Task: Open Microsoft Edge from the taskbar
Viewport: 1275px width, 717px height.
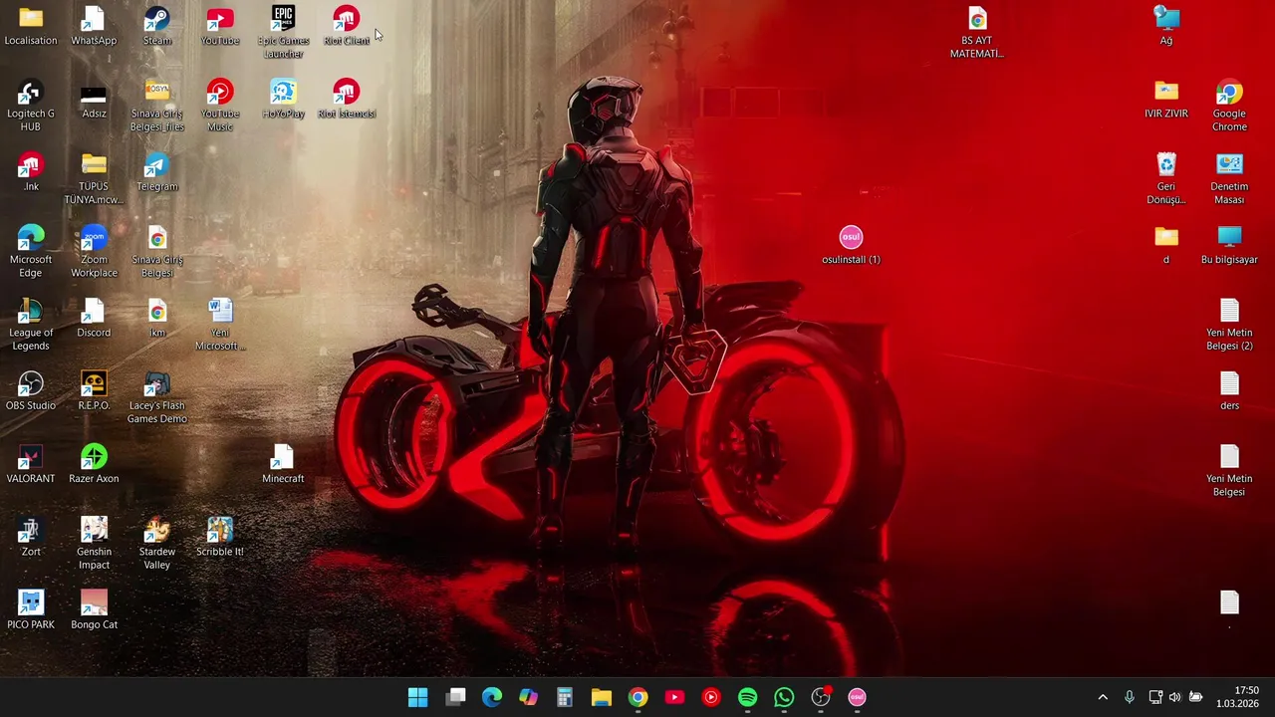Action: 492,697
